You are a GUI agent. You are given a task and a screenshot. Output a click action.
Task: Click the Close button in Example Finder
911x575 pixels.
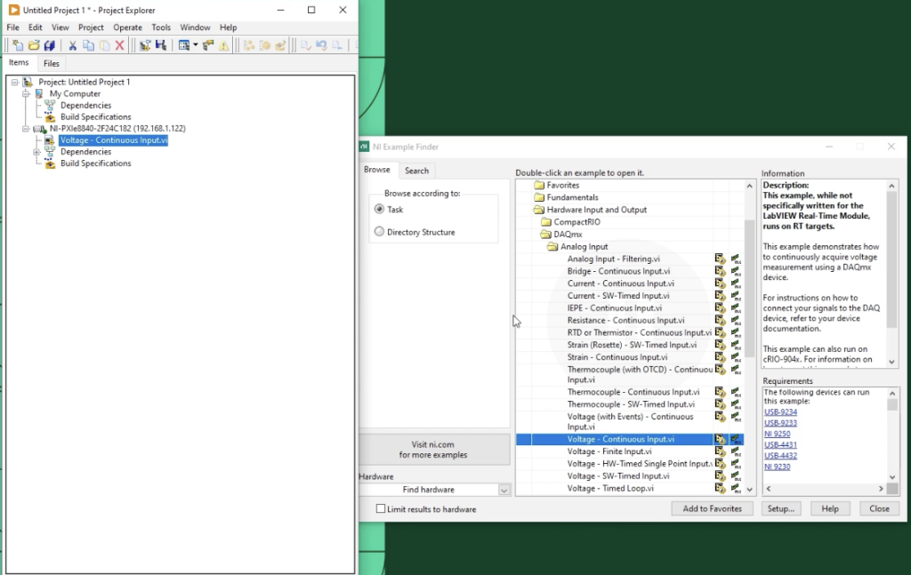pyautogui.click(x=879, y=509)
